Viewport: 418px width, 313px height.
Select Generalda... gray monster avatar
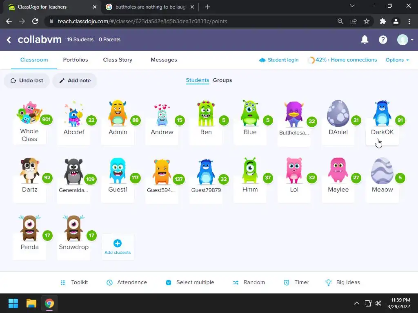coord(73,172)
